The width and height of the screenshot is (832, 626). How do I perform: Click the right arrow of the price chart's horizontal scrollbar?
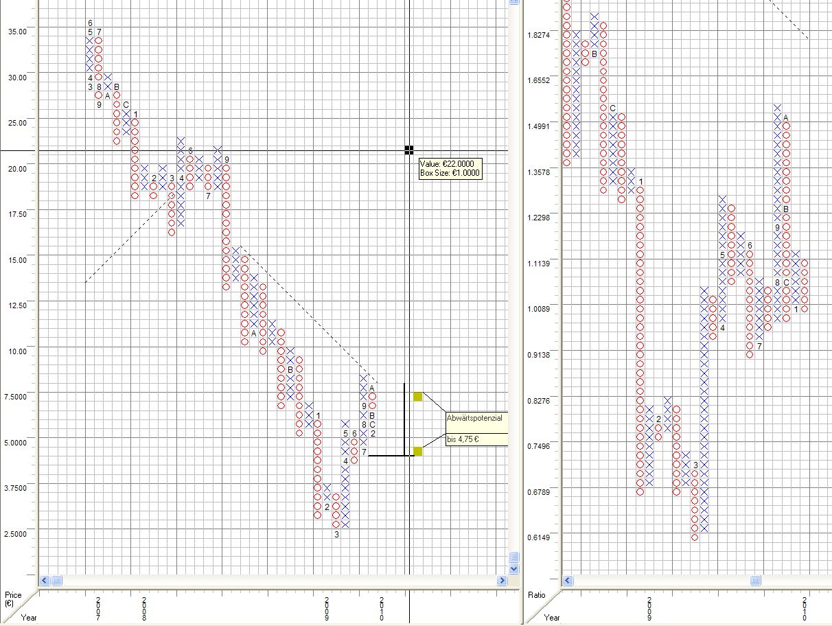(502, 581)
